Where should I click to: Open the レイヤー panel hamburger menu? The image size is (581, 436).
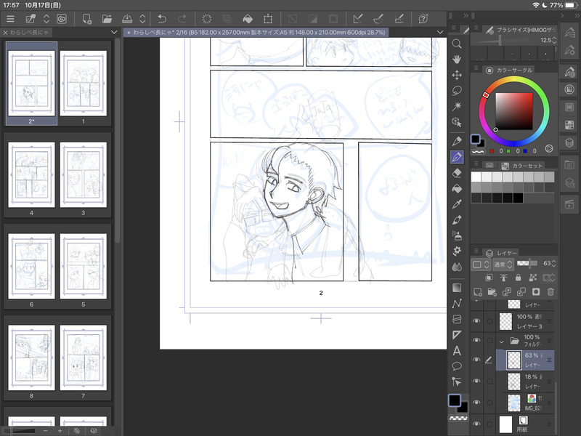[476, 251]
